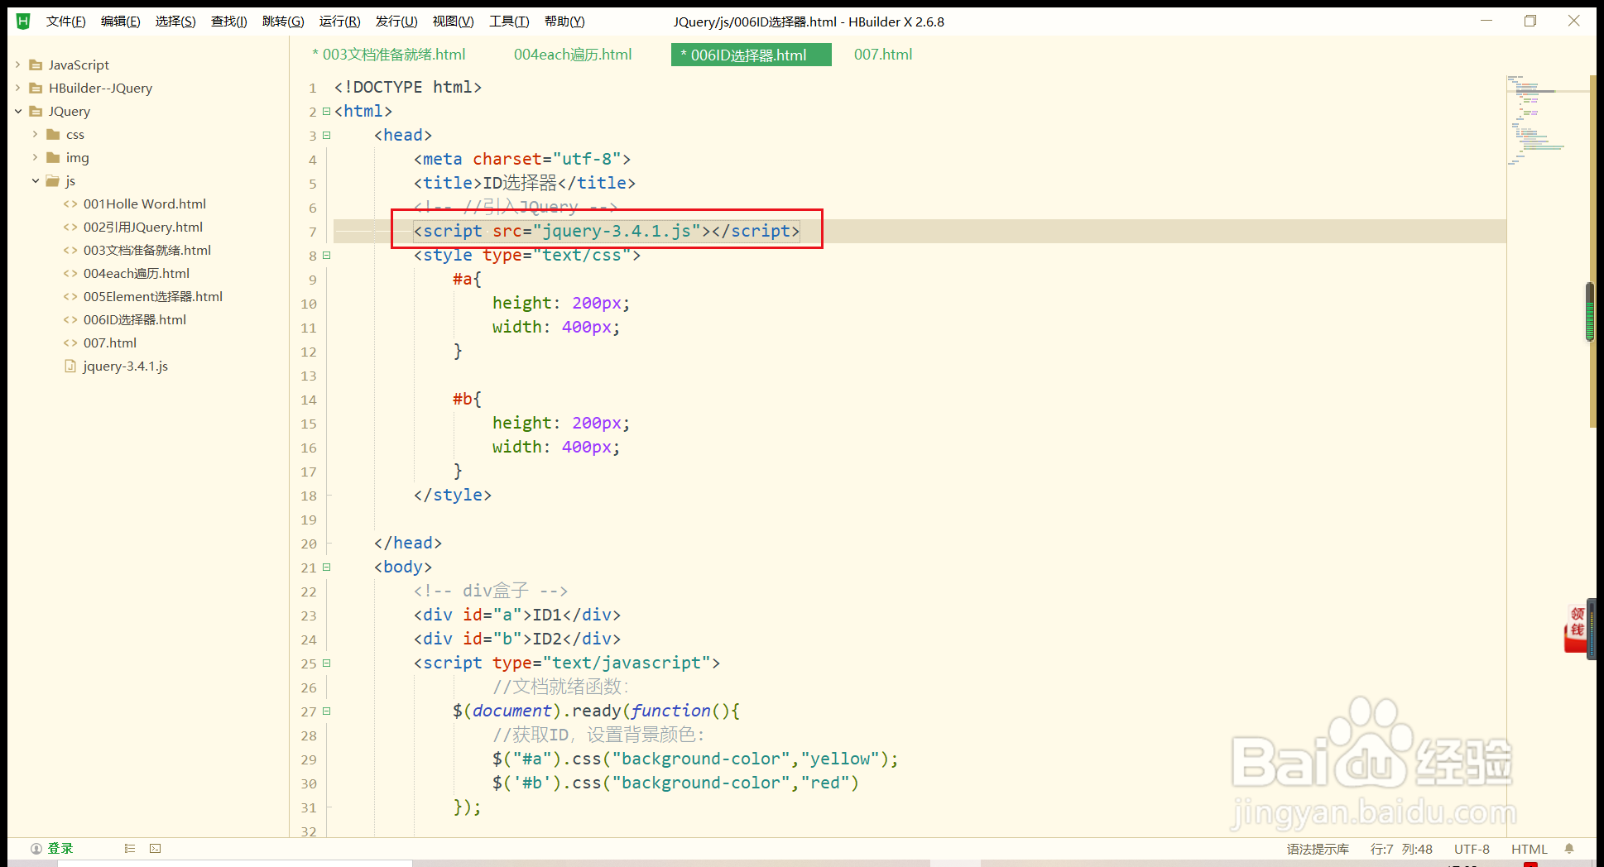Open 007.html in the tree
The image size is (1604, 867).
[x=110, y=342]
